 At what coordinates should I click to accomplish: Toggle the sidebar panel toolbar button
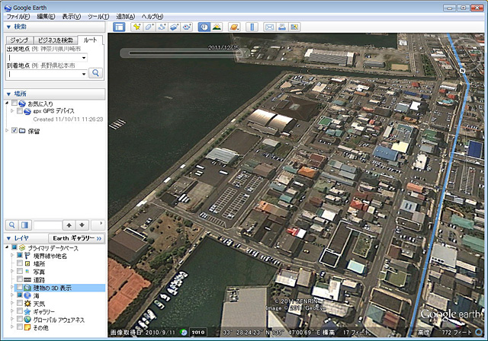pyautogui.click(x=119, y=27)
